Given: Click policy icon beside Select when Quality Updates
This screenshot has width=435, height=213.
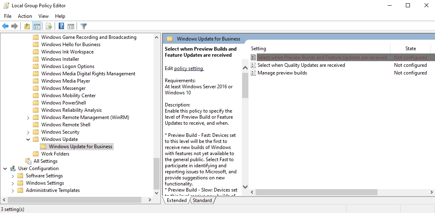Looking at the screenshot, I should point(253,65).
